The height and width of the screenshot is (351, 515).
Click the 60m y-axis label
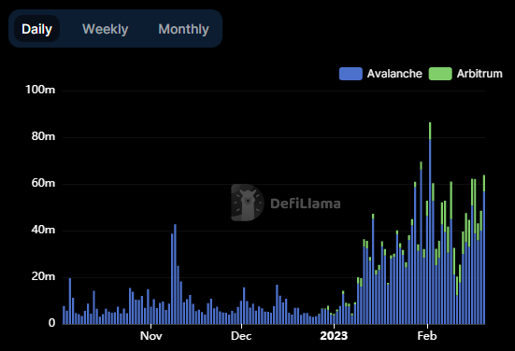43,183
